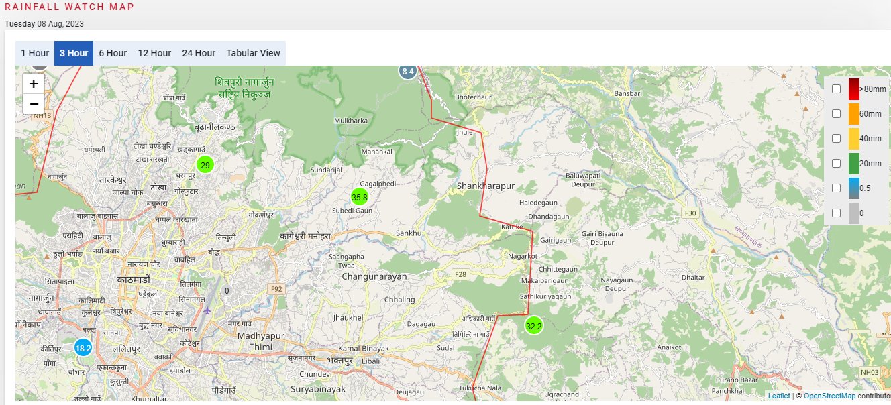Open the OpenStreetMap attribution link

(x=829, y=396)
